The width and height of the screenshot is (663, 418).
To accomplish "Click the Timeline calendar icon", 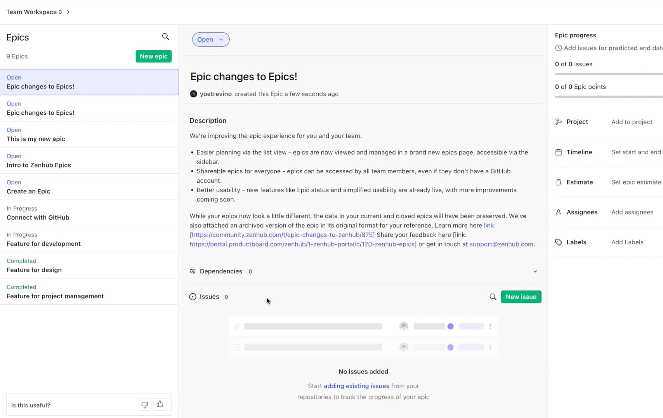I will tap(559, 152).
